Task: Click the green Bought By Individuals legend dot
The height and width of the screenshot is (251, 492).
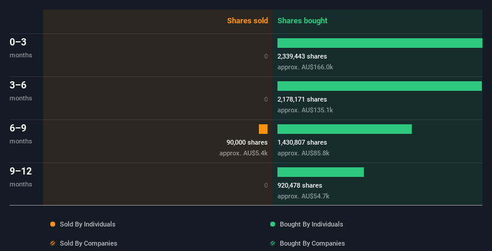Action: [273, 224]
